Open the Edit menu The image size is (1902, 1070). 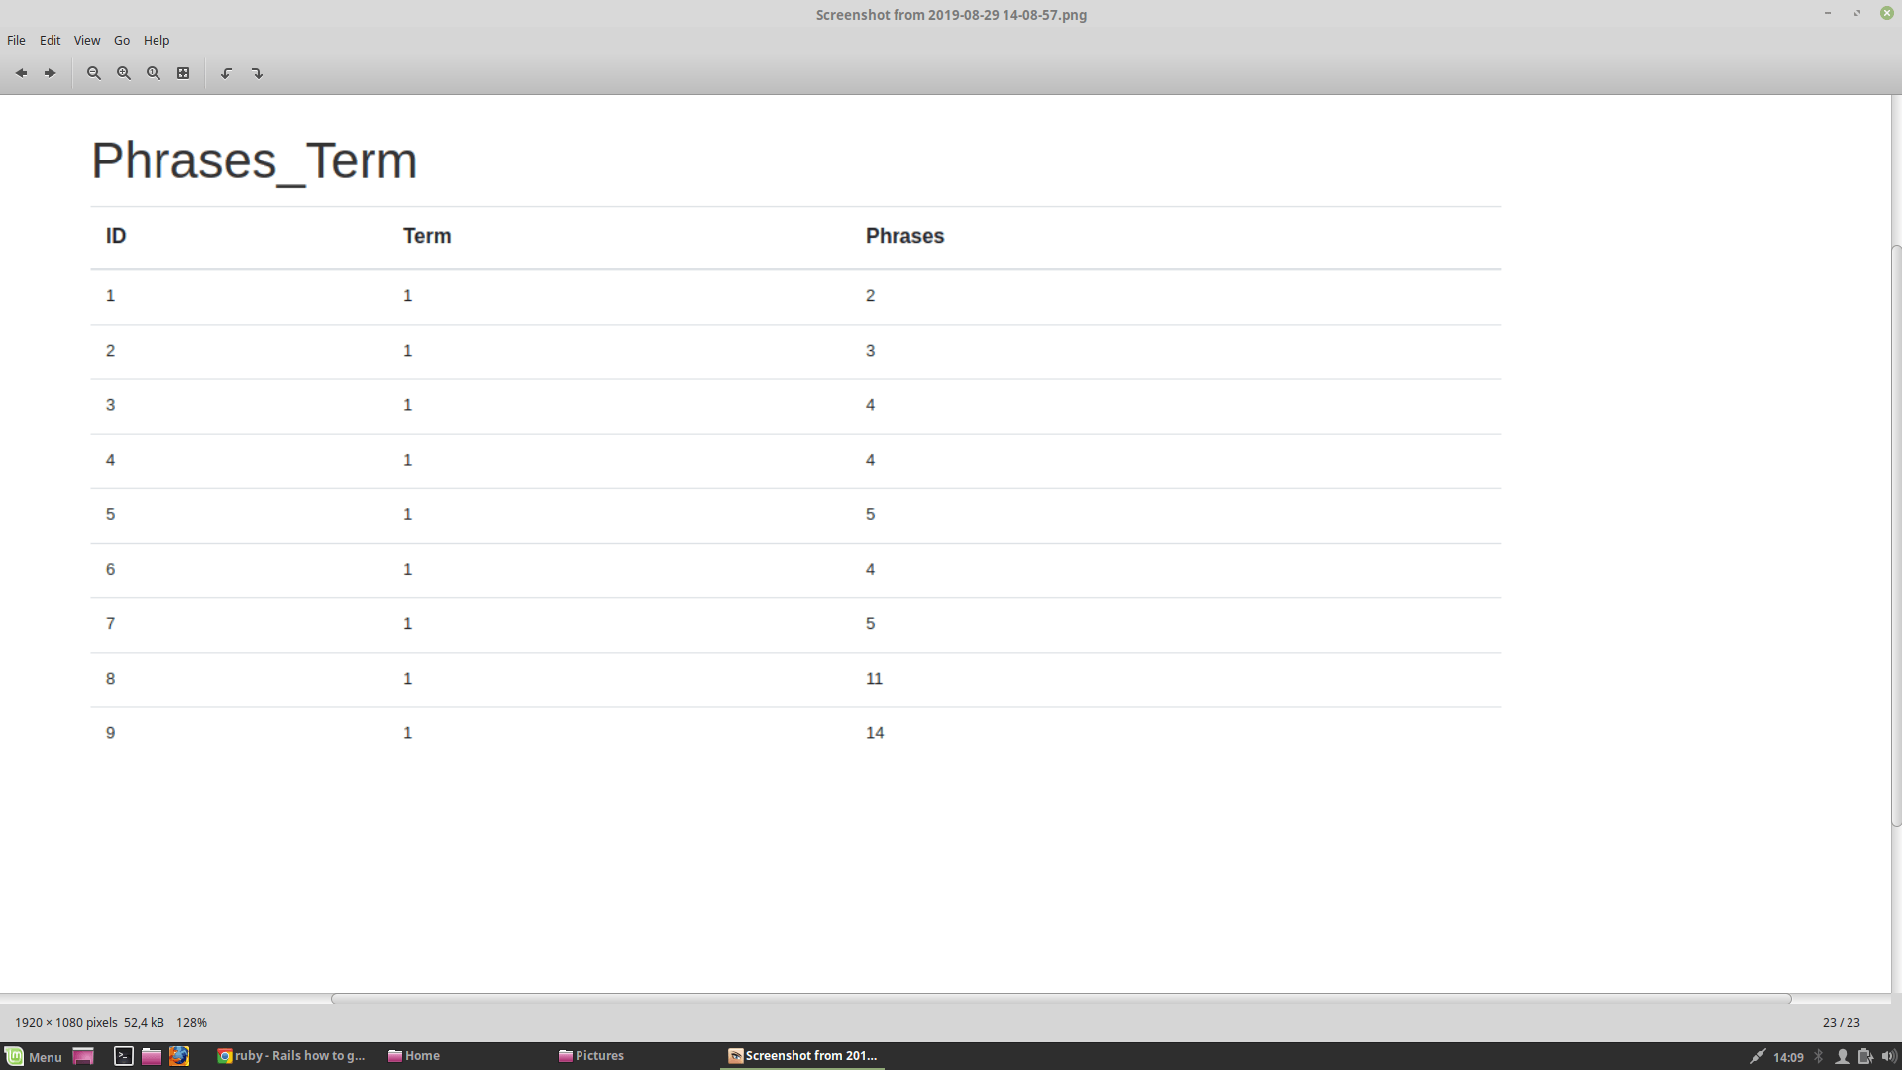coord(50,41)
